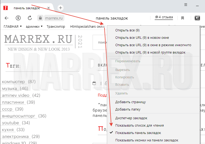Open the 'электроника' tag
Viewport: 205px width, 144px height.
(x=15, y=137)
